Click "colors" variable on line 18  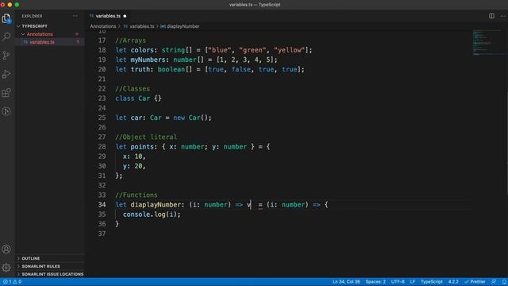pos(142,50)
